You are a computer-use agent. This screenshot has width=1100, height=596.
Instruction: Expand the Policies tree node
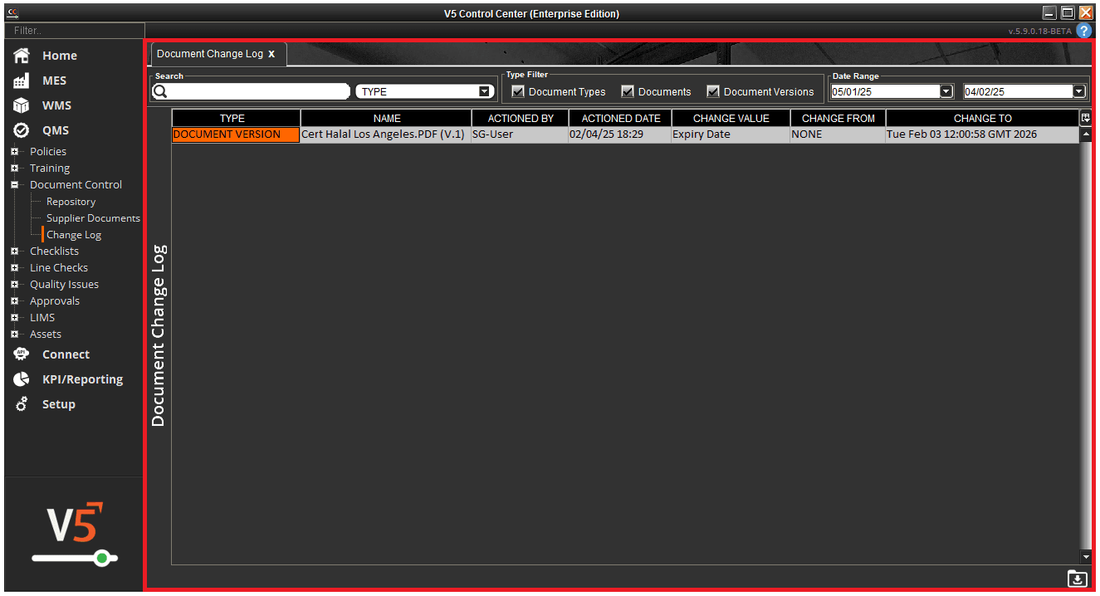(14, 152)
